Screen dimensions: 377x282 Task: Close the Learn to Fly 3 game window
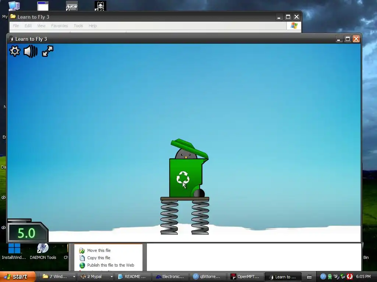coord(356,39)
